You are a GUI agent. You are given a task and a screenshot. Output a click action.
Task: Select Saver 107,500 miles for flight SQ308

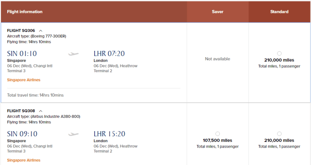pyautogui.click(x=218, y=134)
